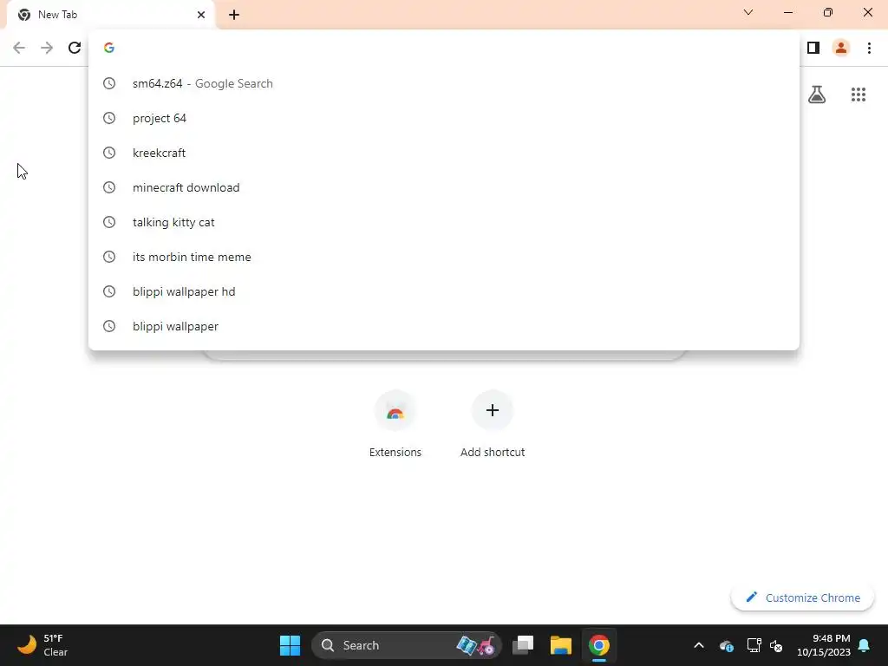
Task: Click the search highlight icon in taskbar Search
Action: (x=476, y=645)
